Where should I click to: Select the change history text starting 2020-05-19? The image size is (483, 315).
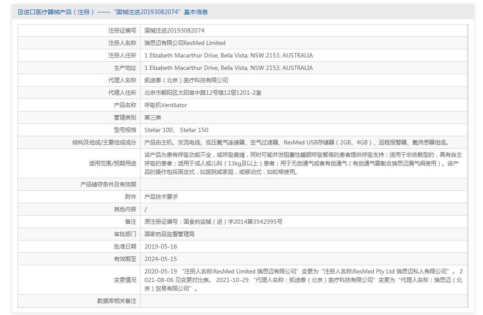tap(303, 280)
